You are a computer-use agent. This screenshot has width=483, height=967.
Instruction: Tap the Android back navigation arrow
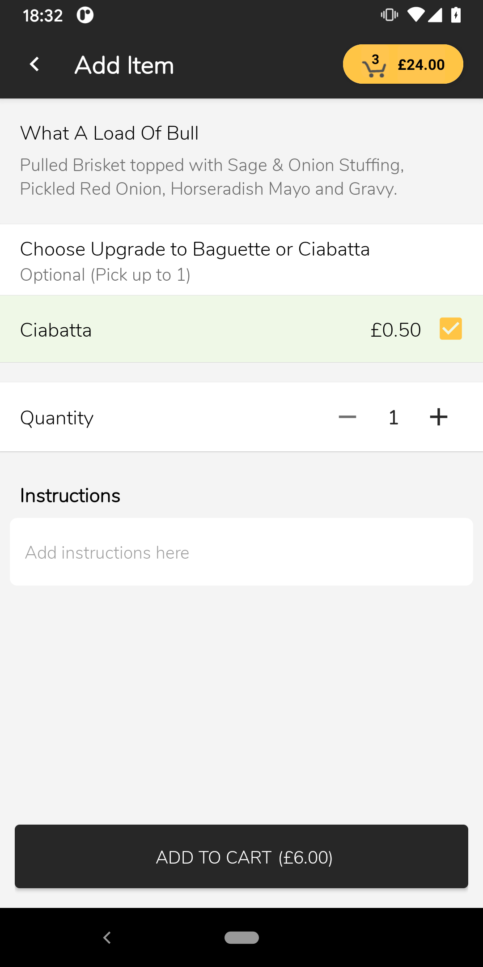107,937
